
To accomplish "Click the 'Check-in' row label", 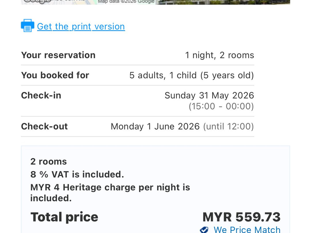I will tap(41, 95).
